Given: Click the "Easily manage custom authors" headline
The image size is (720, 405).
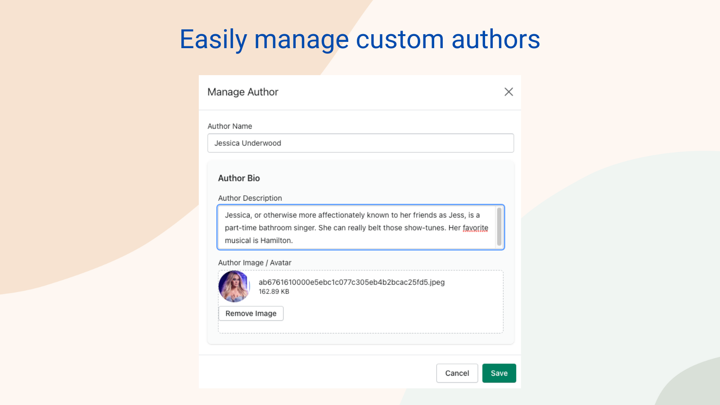Looking at the screenshot, I should click(360, 39).
